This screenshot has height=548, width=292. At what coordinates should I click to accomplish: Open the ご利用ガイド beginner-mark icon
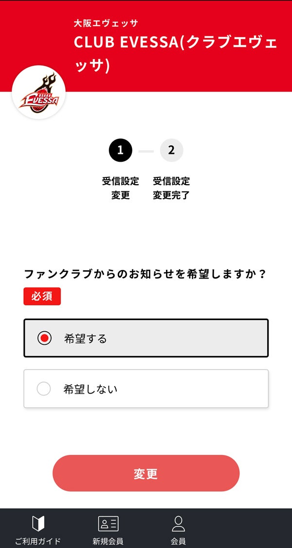pos(38,524)
